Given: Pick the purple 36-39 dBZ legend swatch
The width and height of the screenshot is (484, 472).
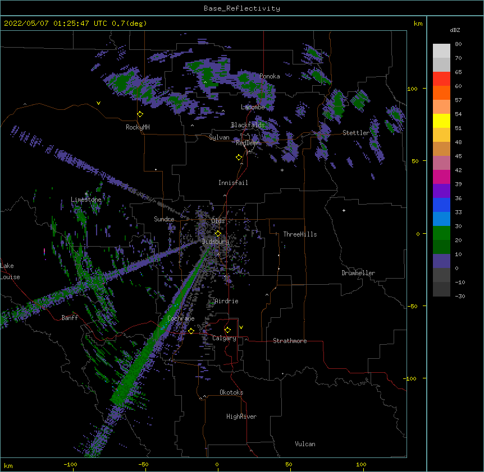Looking at the screenshot, I should click(x=441, y=191).
